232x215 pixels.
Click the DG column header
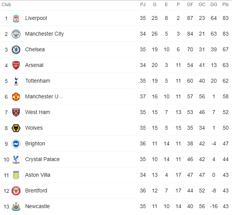click(213, 5)
